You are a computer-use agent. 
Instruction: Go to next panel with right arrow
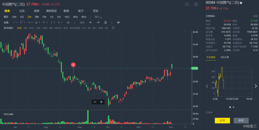point(256,86)
